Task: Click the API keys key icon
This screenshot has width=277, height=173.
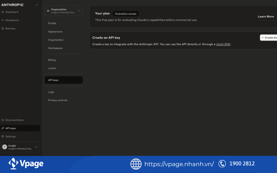Action: 3,128
